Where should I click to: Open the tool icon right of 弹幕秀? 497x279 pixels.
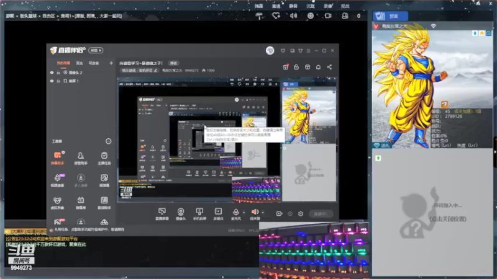point(104,203)
